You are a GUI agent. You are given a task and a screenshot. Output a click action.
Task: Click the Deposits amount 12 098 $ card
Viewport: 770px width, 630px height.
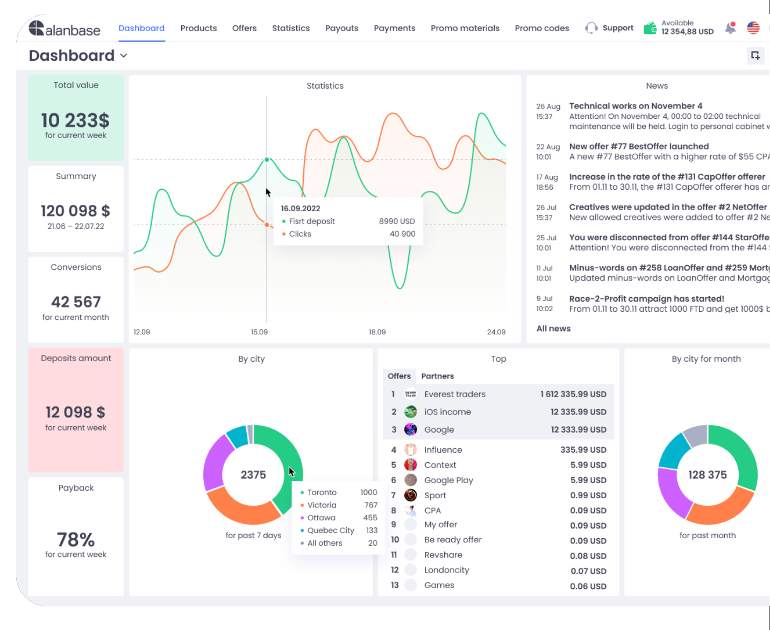[76, 410]
